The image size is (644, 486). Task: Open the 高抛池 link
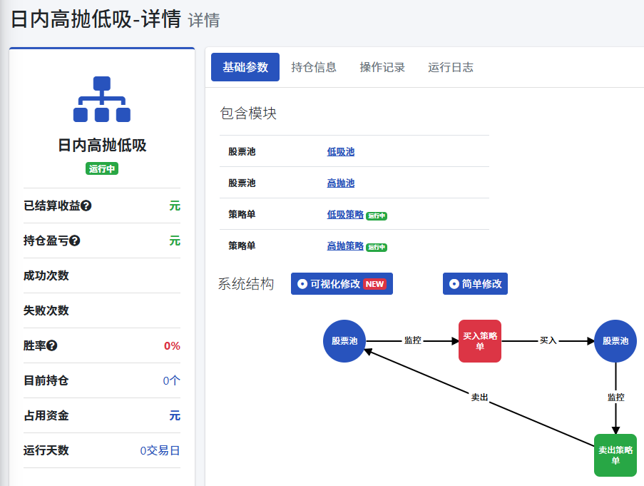pos(340,183)
